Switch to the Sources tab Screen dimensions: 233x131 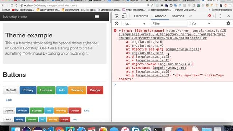pyautogui.click(x=178, y=16)
